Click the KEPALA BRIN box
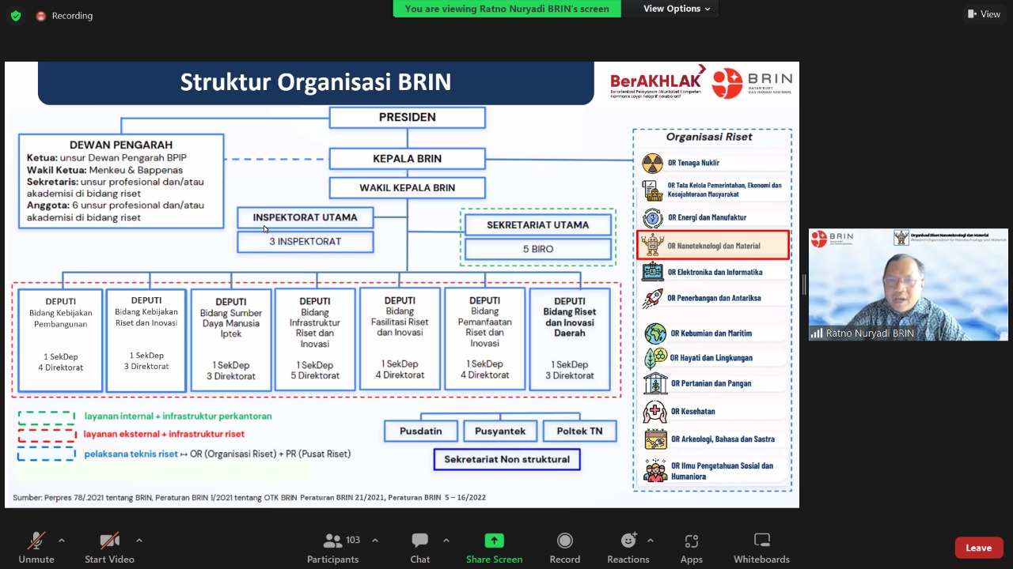Screen dimensions: 1013x569 point(407,159)
